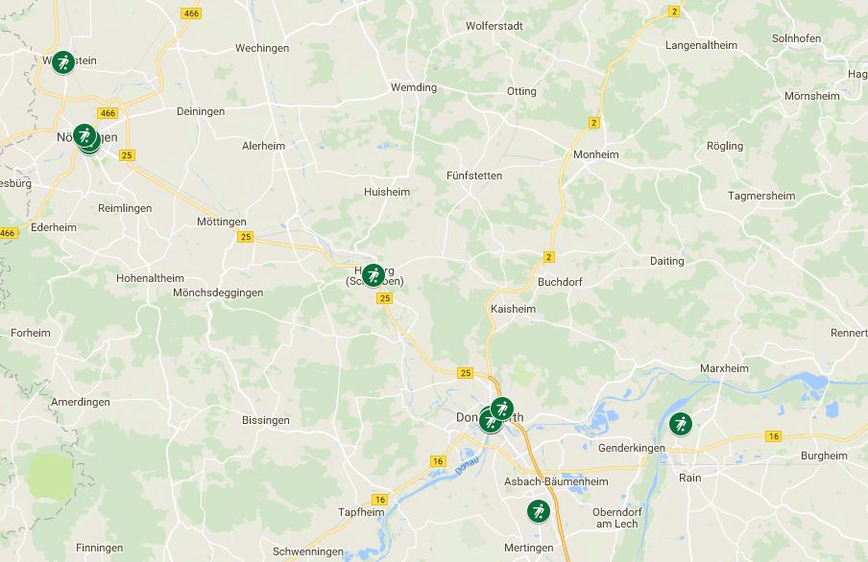
Task: Select the soccer marker over Harburg (Schwaben)
Action: 374,275
